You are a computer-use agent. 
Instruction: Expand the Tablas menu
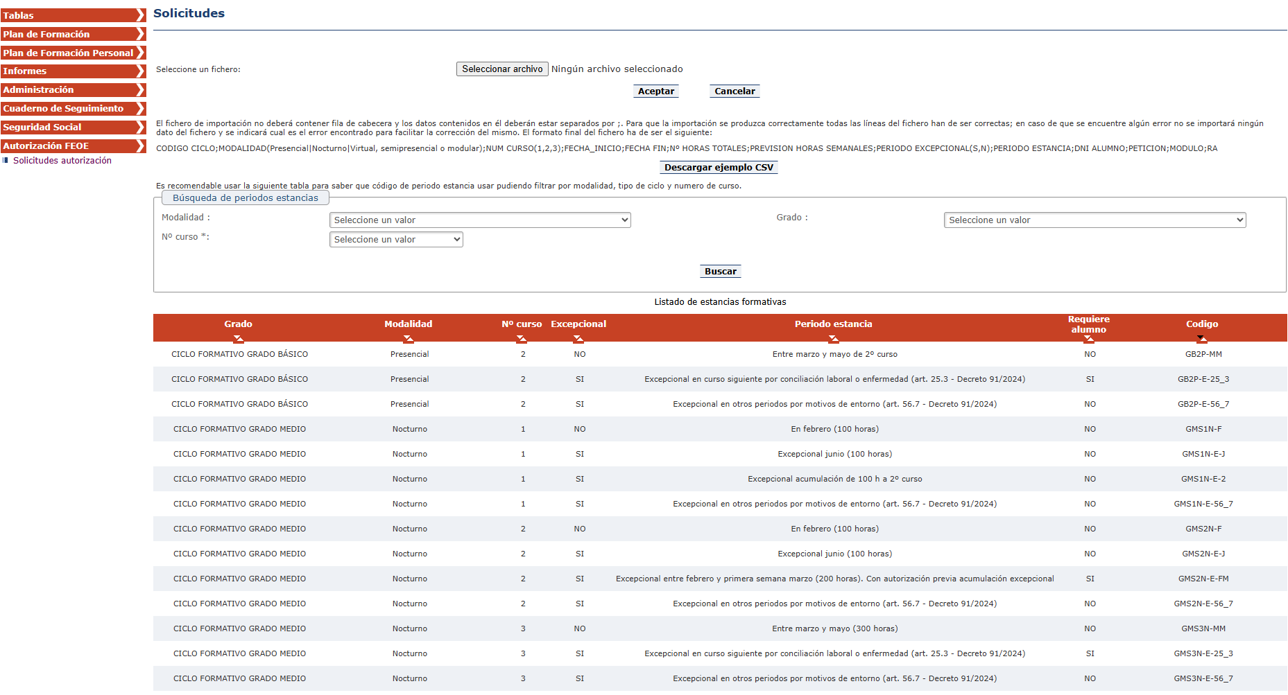point(73,15)
